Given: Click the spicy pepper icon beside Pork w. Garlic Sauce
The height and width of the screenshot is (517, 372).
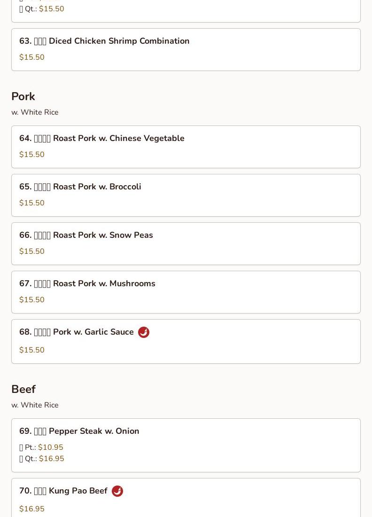Looking at the screenshot, I should click(144, 332).
